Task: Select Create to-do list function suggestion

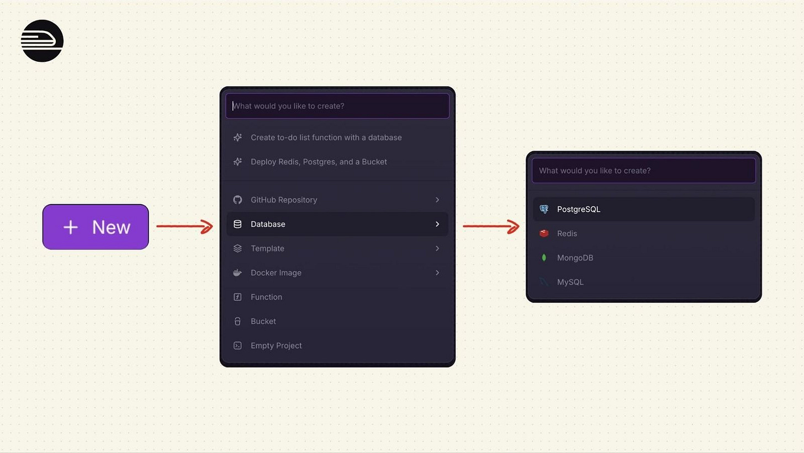Action: pos(337,137)
